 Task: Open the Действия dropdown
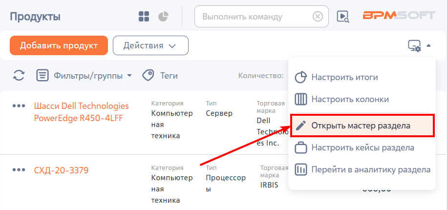(150, 45)
